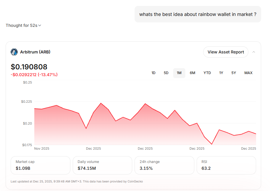Open the View Asset Report button

coord(226,52)
